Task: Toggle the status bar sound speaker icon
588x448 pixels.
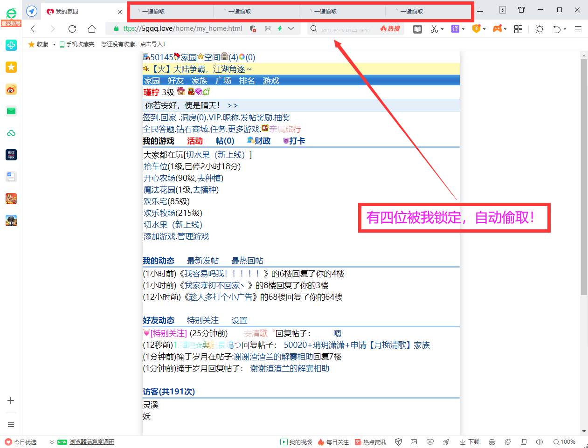Action: click(x=540, y=442)
